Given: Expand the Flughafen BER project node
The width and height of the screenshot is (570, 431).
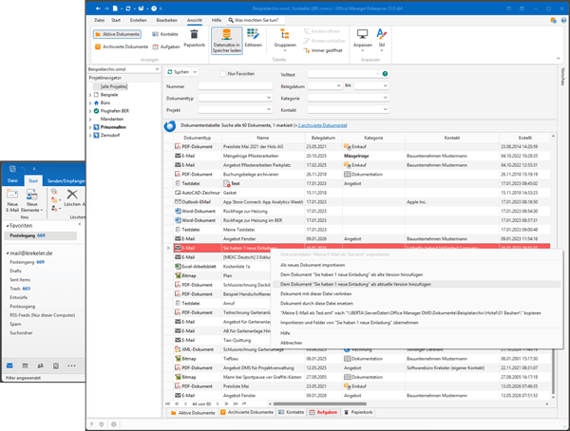Looking at the screenshot, I should [90, 111].
